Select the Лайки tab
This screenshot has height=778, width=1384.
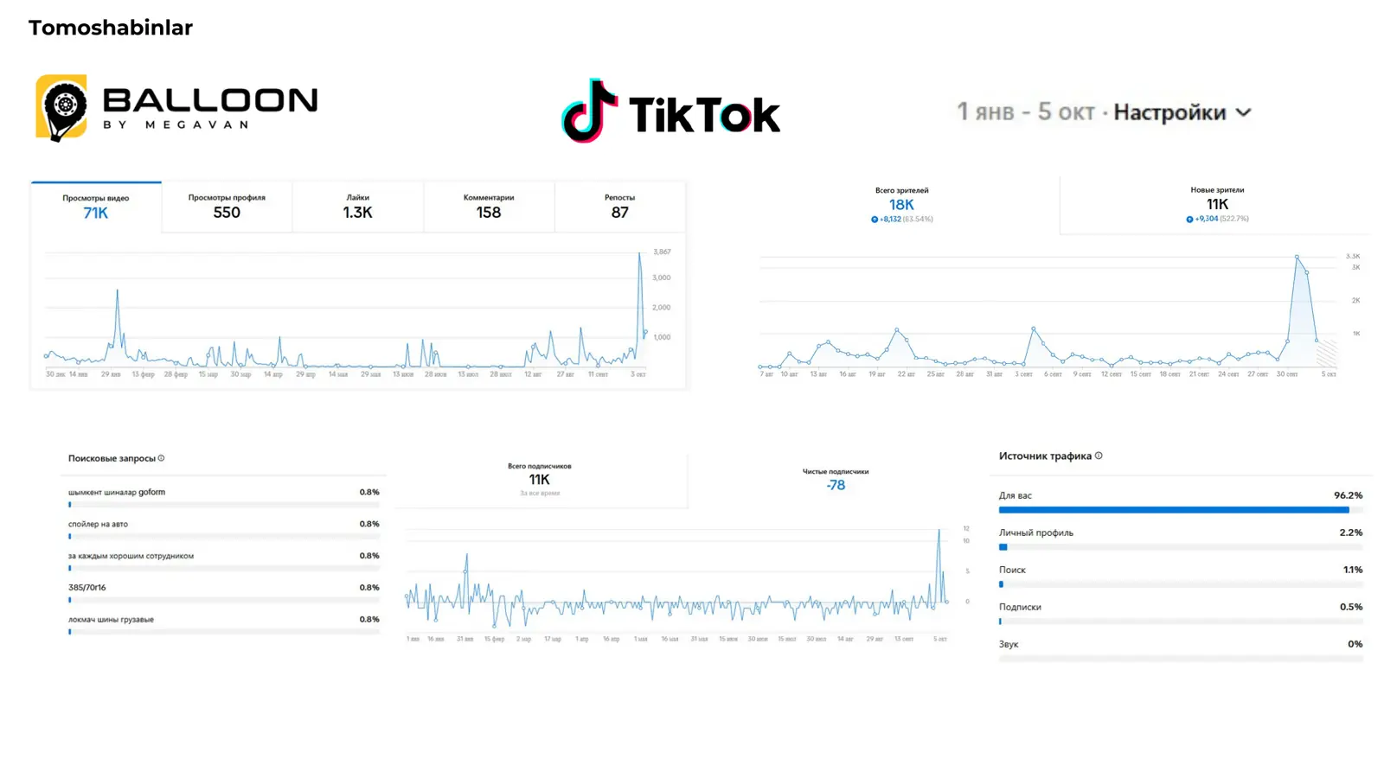357,207
